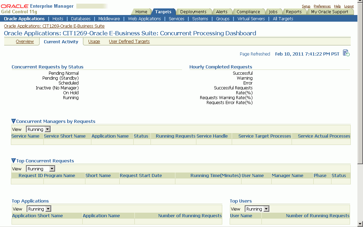This screenshot has height=227, width=363.
Task: Open the Virtual Servers subtab
Action: (251, 19)
